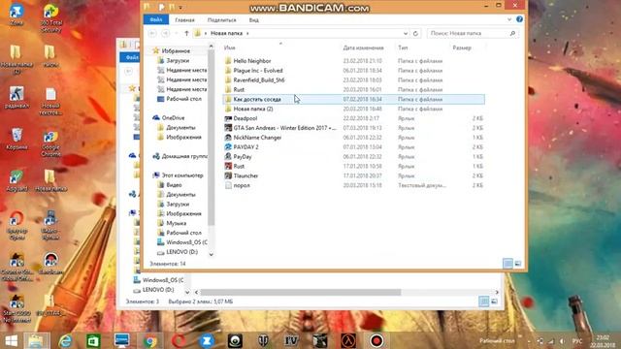Select the NickName Changer shortcut
621x349 pixels.
pos(257,138)
